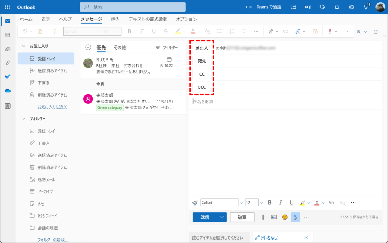
Task: Click the 宛先 recipient button
Action: point(202,61)
